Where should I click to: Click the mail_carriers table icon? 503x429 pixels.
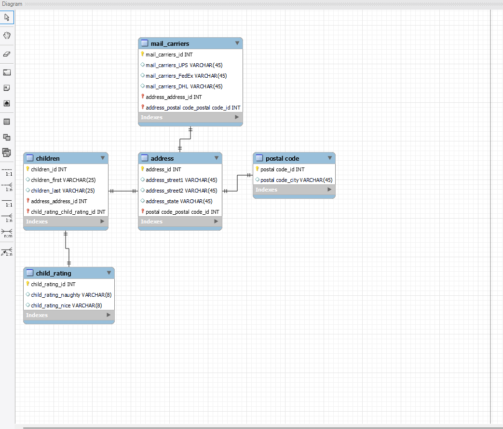145,43
